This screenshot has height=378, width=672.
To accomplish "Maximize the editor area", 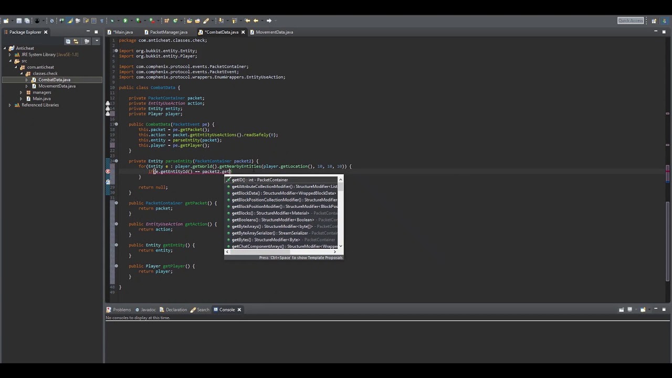I will coord(664,32).
